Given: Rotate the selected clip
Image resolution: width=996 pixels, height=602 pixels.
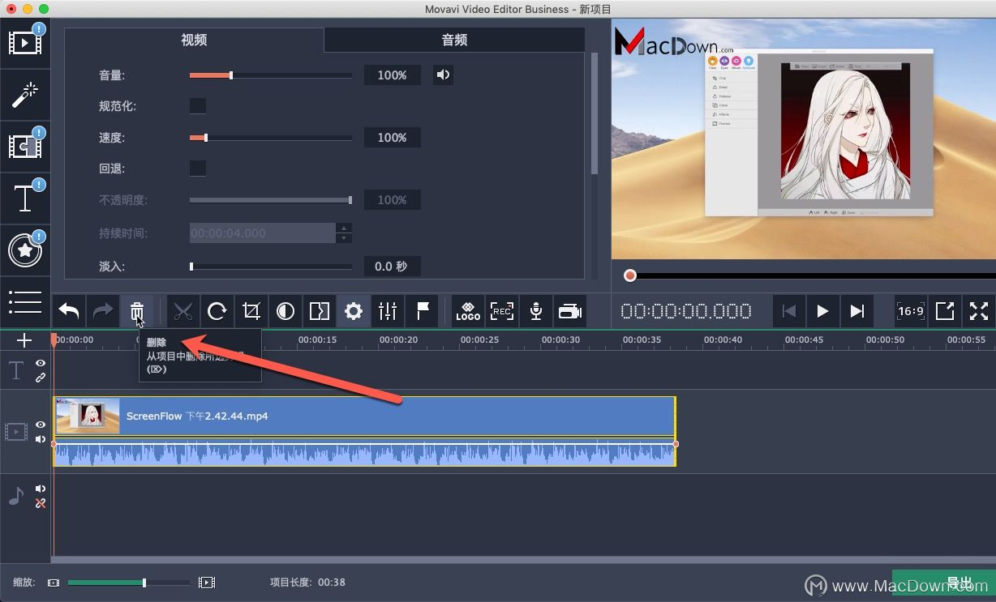Looking at the screenshot, I should click(x=217, y=311).
